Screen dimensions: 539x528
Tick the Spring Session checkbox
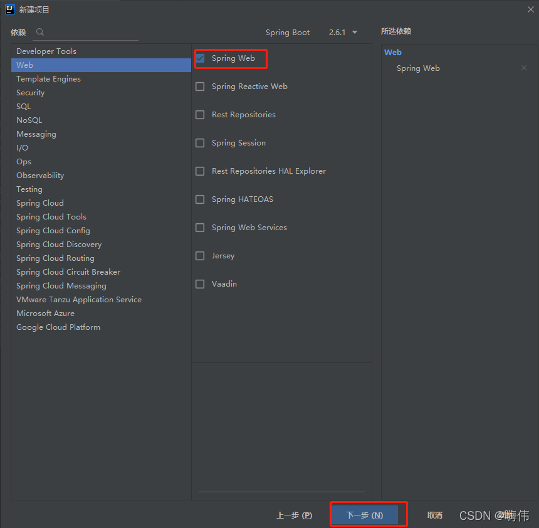coord(200,143)
